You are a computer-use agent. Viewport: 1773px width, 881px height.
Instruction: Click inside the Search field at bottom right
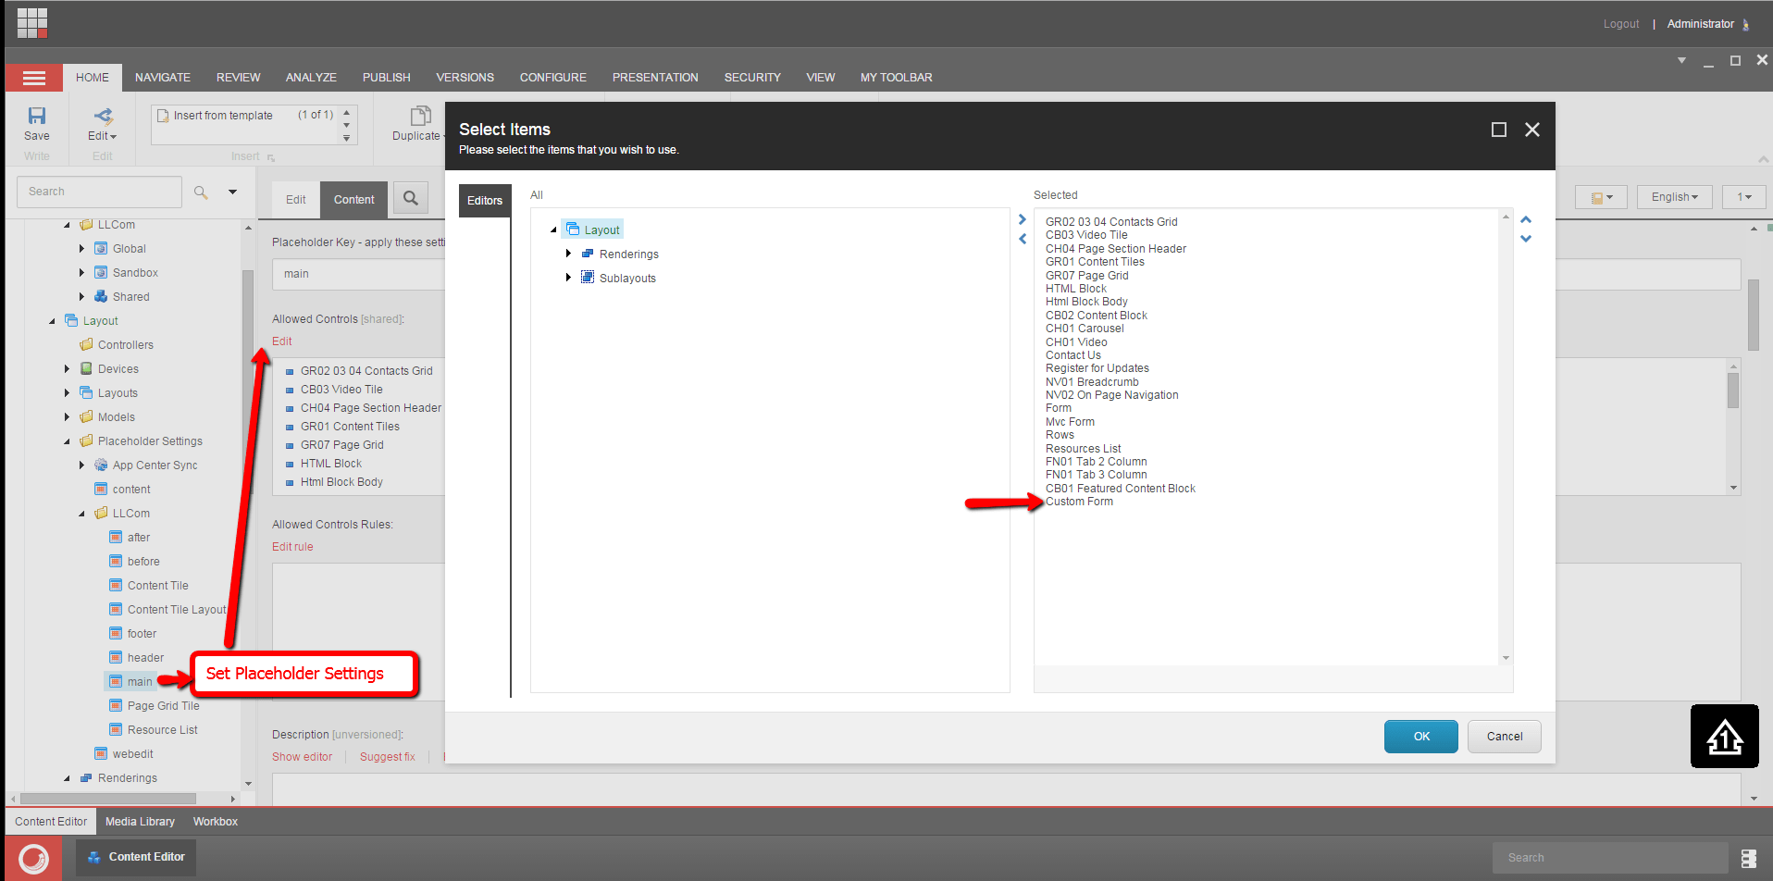(1610, 857)
